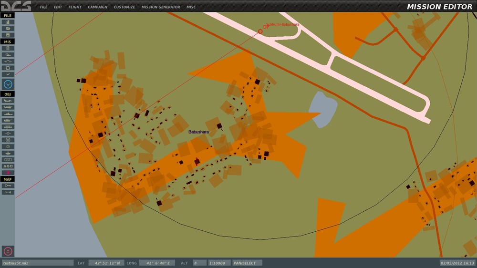
Task: Open a mission with the folder icon
Action: pyautogui.click(x=8, y=29)
